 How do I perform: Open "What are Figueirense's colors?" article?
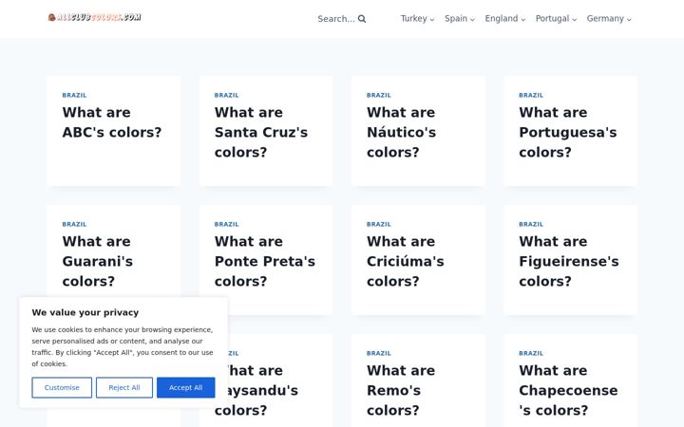tap(569, 262)
